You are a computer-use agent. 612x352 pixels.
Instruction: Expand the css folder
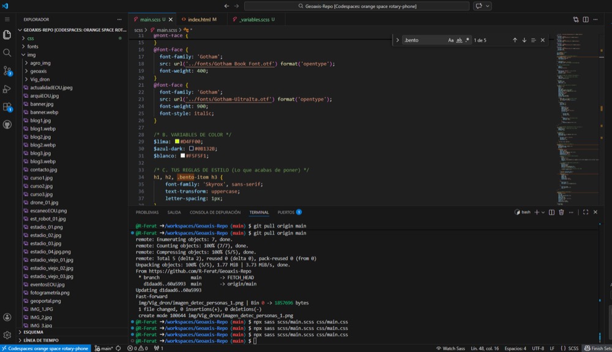(x=31, y=38)
